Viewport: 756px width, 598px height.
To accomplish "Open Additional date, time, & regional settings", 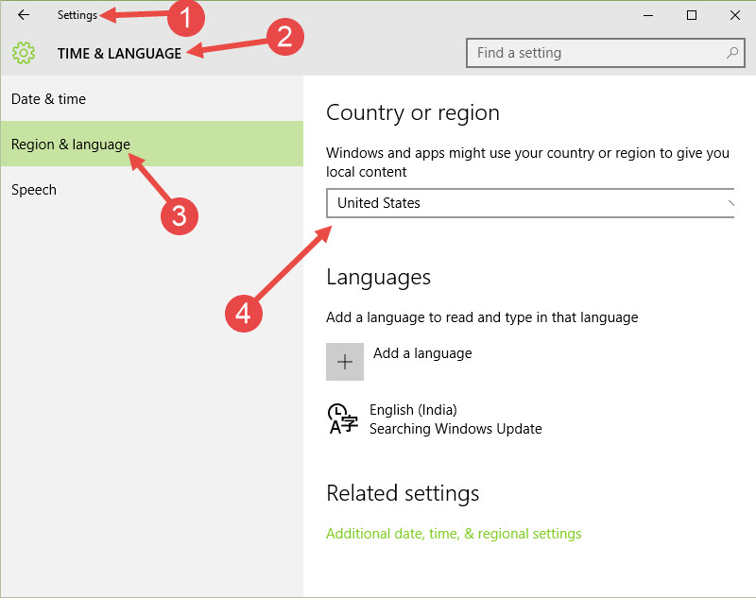I will 454,534.
